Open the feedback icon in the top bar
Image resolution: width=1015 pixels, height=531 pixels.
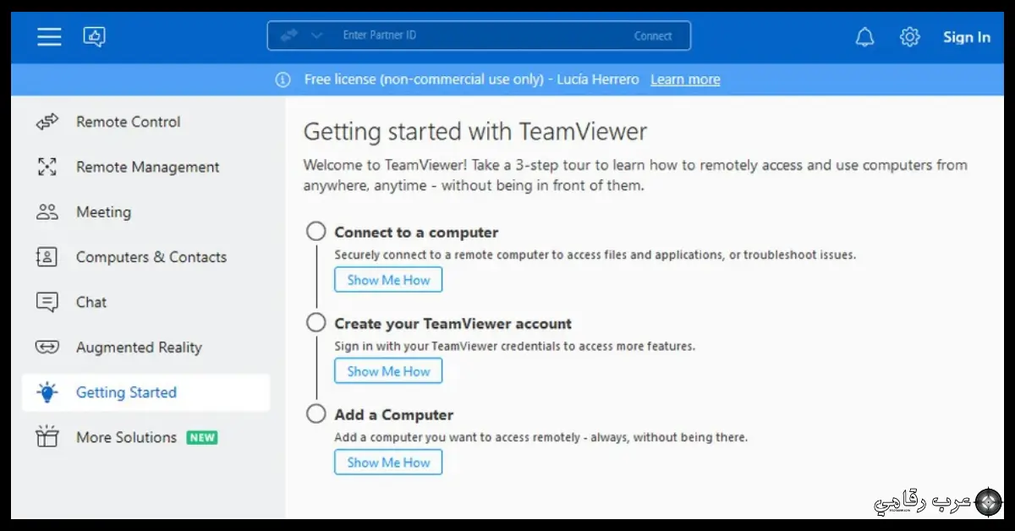tap(94, 36)
